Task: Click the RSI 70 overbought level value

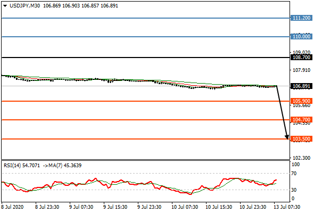Action: [294, 174]
